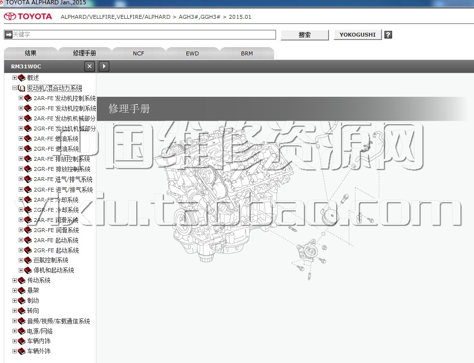Click the play arrow next to RM31W0C
Viewport: 474px width, 363px height.
[104, 66]
